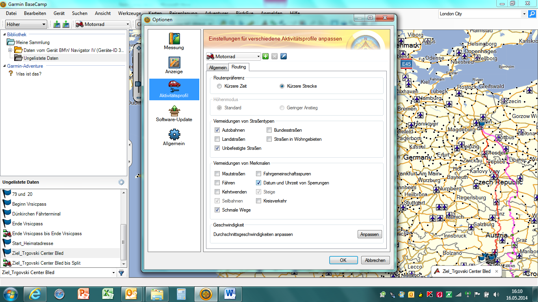Click the London City search field

point(479,14)
